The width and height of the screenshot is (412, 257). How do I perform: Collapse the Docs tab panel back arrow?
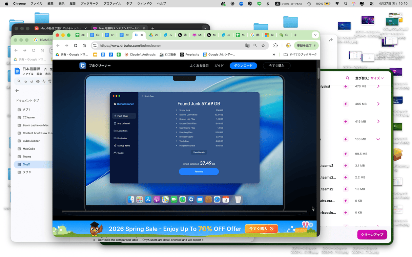(x=17, y=90)
